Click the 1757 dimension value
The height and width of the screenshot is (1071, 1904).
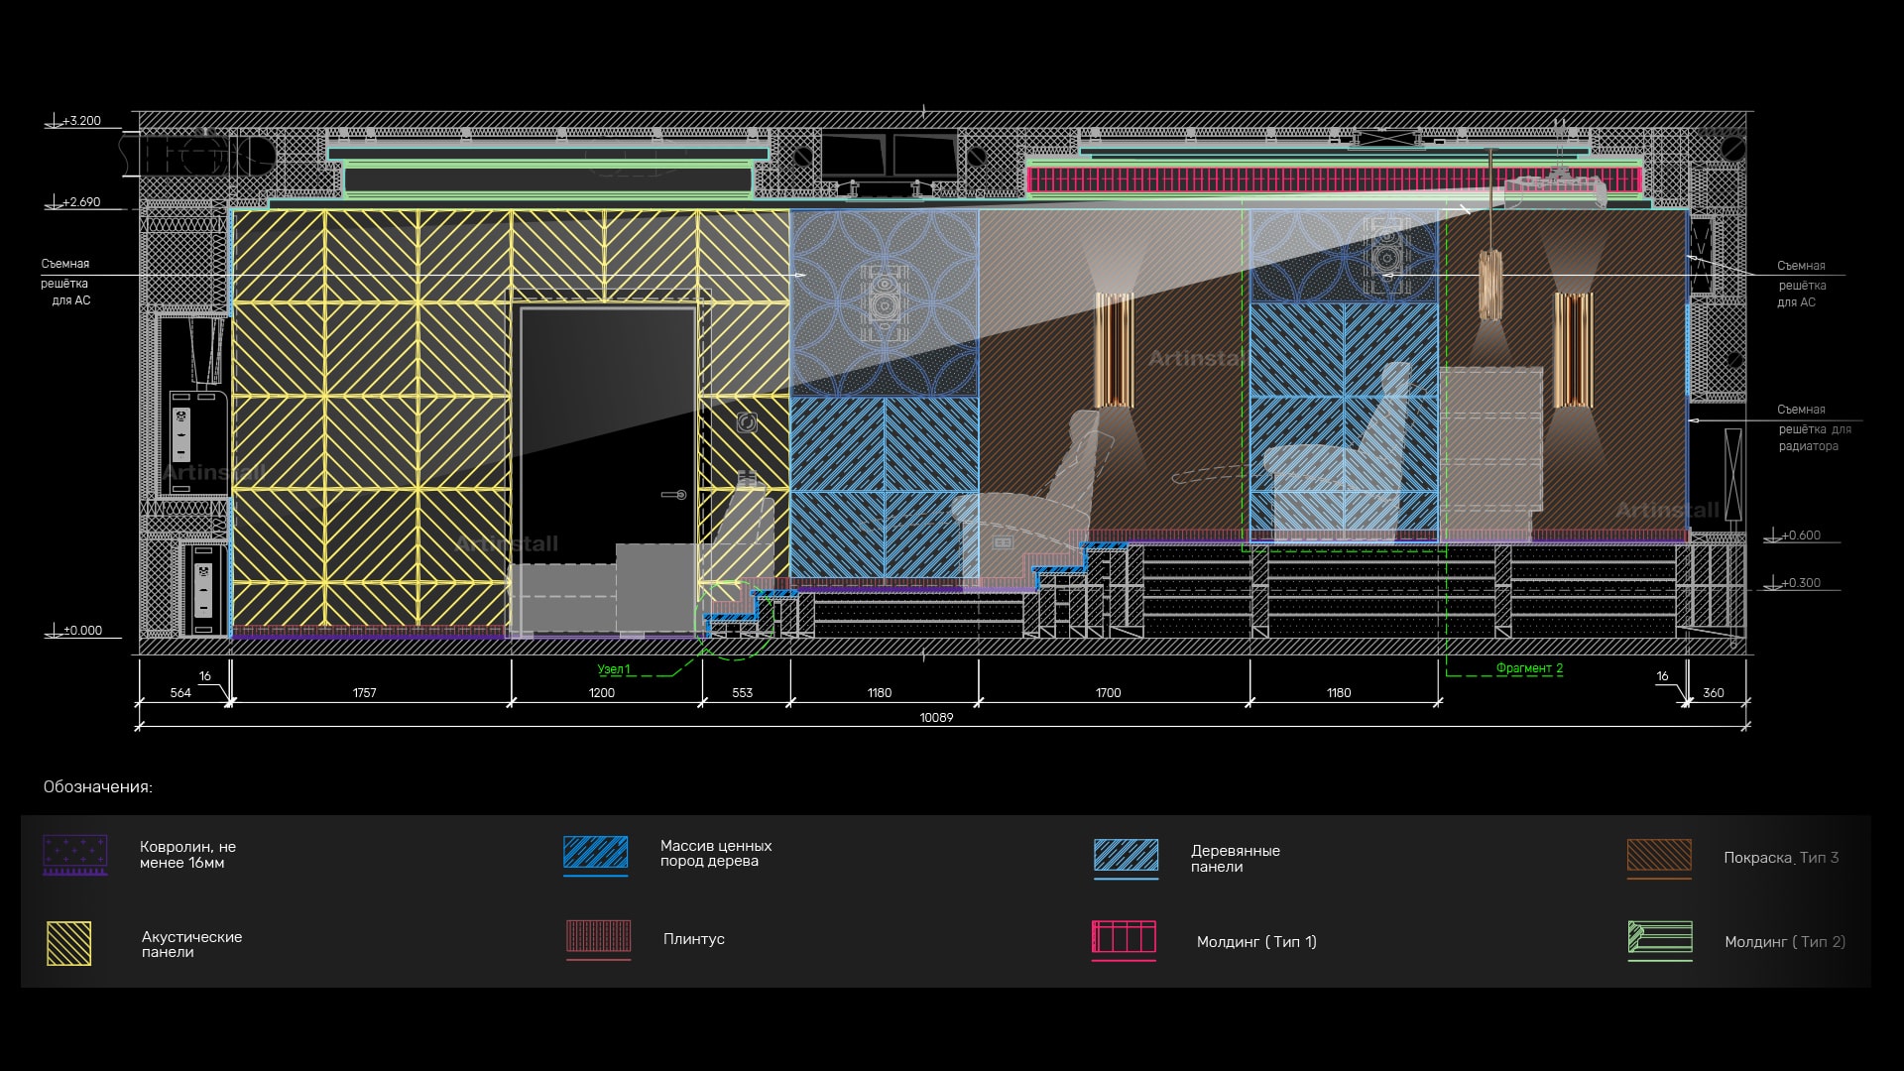coord(364,693)
